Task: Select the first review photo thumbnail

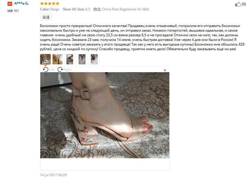Action: pos(45,59)
